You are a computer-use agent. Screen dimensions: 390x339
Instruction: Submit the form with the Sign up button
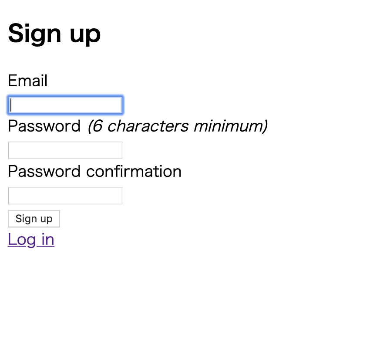pos(34,219)
